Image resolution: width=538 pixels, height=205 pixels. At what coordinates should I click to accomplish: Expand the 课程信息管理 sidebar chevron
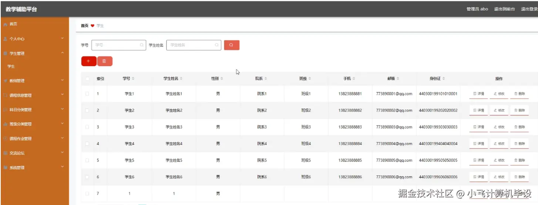tap(63, 95)
